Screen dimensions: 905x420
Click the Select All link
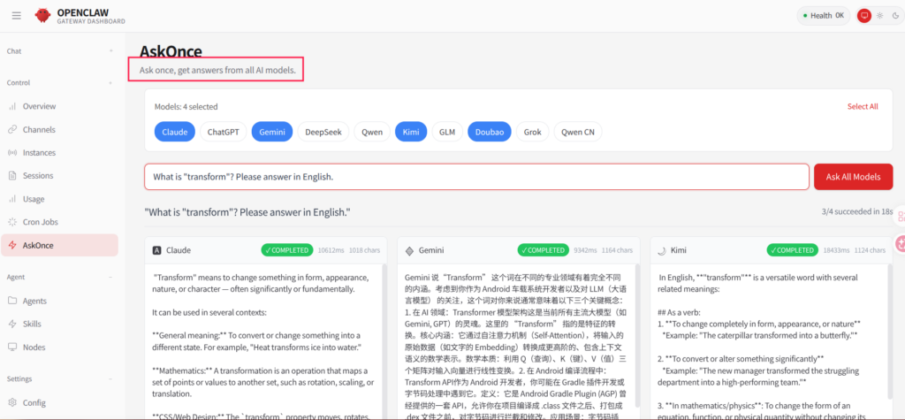[x=863, y=106]
